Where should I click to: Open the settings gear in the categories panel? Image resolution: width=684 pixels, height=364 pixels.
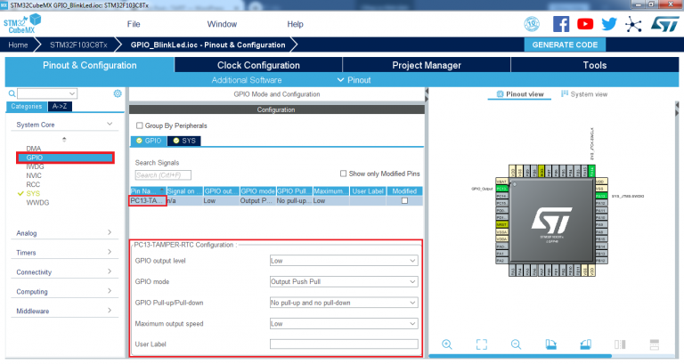click(118, 93)
